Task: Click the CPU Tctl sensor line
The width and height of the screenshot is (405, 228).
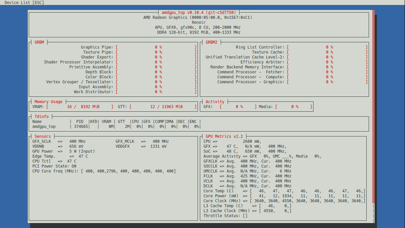Action: pos(54,161)
